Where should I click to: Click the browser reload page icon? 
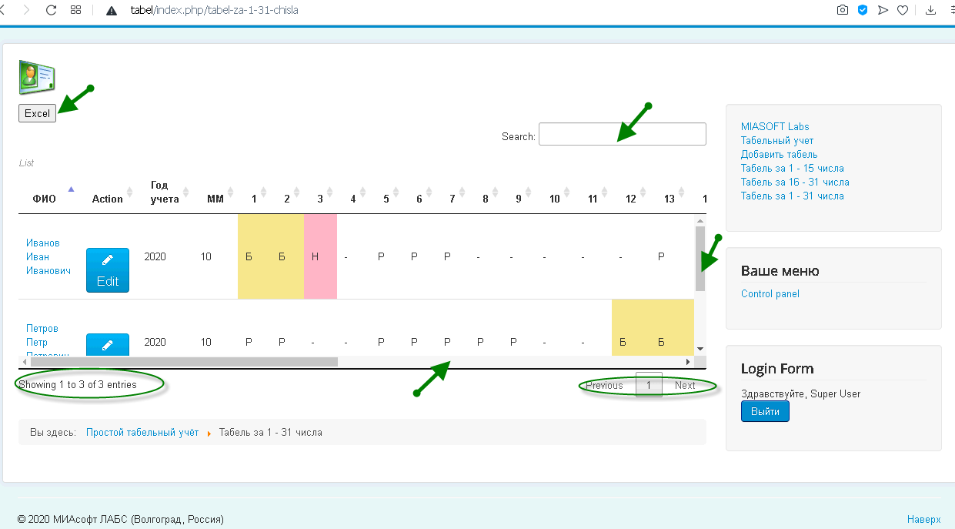point(52,10)
